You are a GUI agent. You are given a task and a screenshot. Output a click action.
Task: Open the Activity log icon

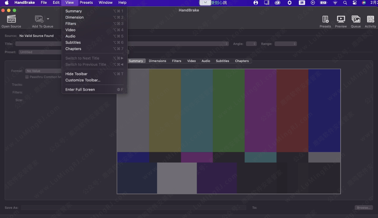click(370, 19)
